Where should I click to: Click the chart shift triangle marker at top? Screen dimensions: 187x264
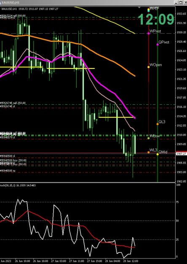(139, 8)
